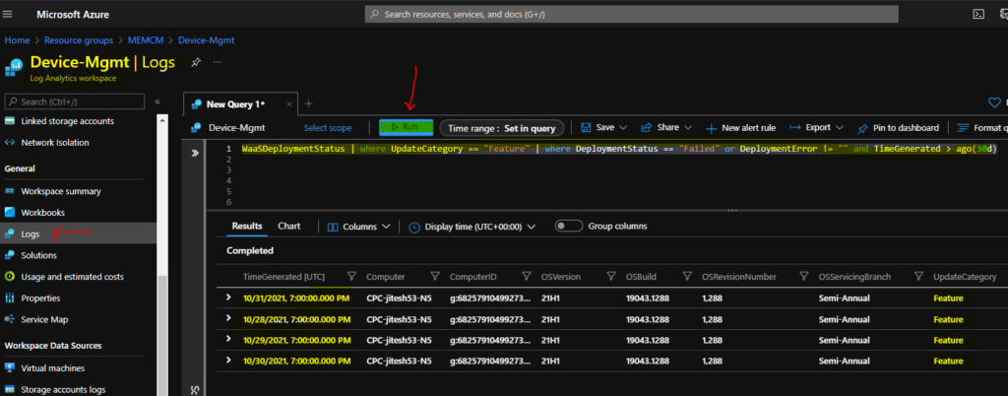
Task: Open the more options ellipsis next to the pin
Action: (218, 62)
